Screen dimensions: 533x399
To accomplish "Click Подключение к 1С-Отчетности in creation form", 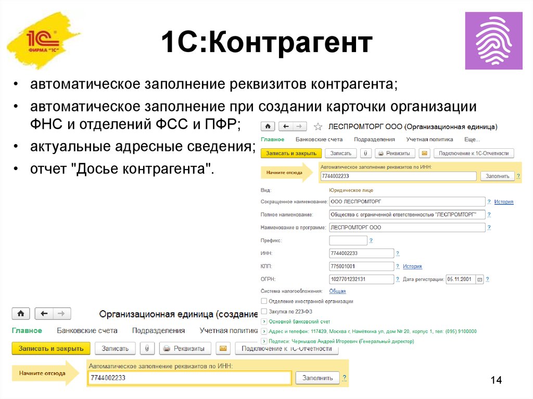I will pos(287,349).
